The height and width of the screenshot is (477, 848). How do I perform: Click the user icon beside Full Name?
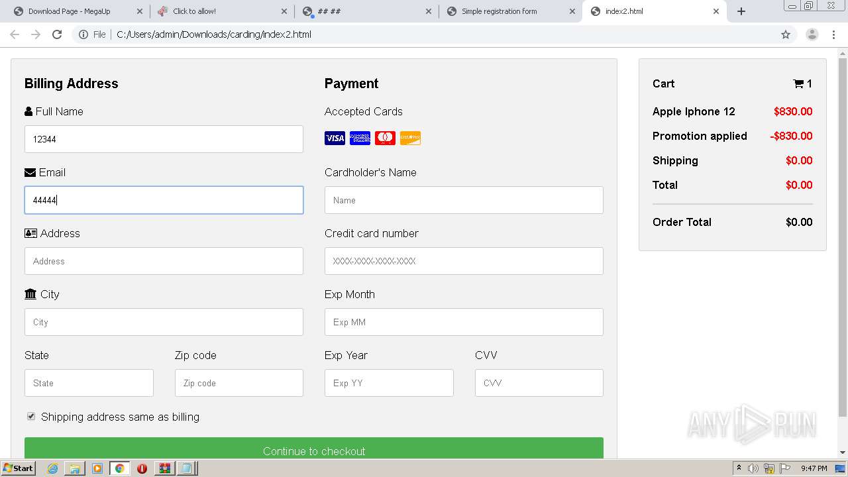[28, 111]
